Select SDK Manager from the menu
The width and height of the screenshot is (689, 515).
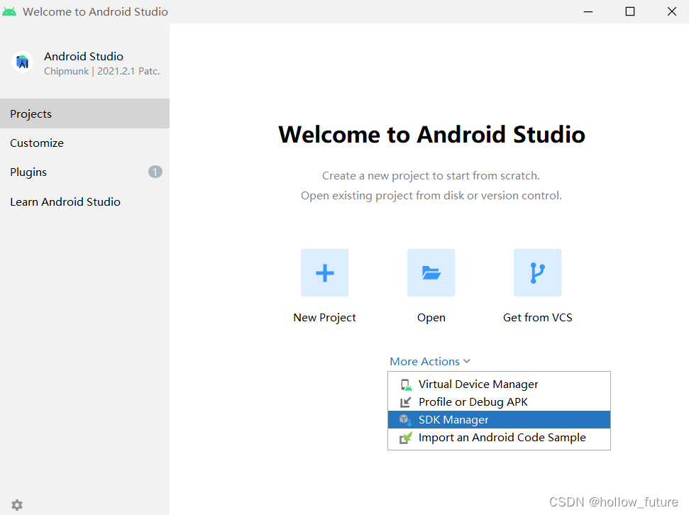(499, 420)
